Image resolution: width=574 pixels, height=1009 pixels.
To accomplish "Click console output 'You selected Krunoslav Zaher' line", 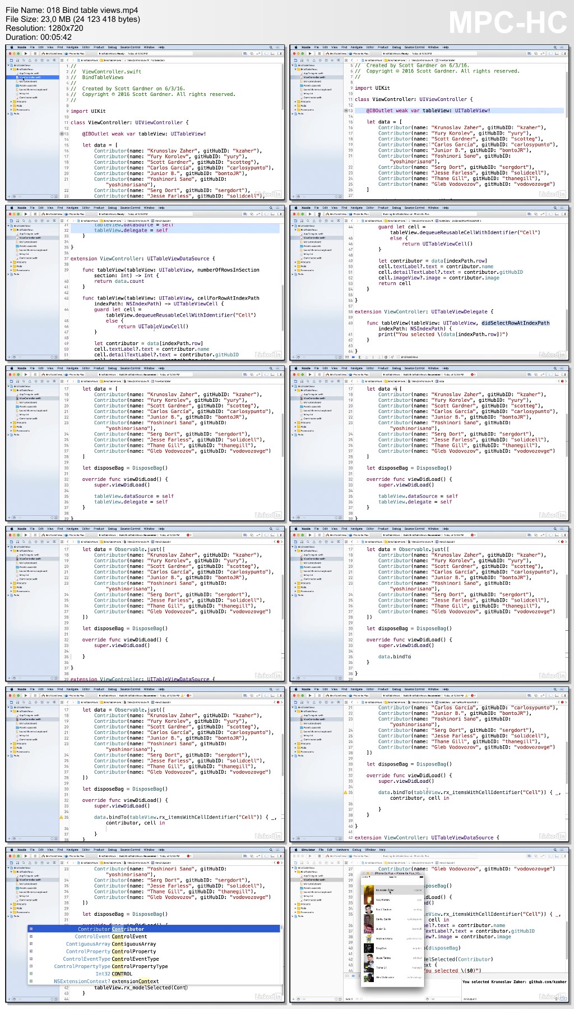I will 515,982.
